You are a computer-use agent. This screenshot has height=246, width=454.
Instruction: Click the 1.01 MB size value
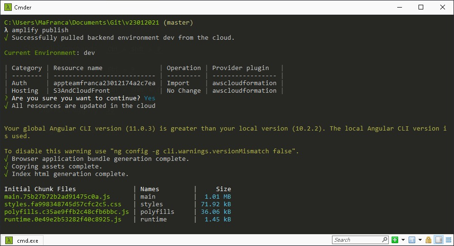click(x=218, y=197)
